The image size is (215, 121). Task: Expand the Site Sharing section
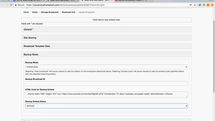point(106,38)
